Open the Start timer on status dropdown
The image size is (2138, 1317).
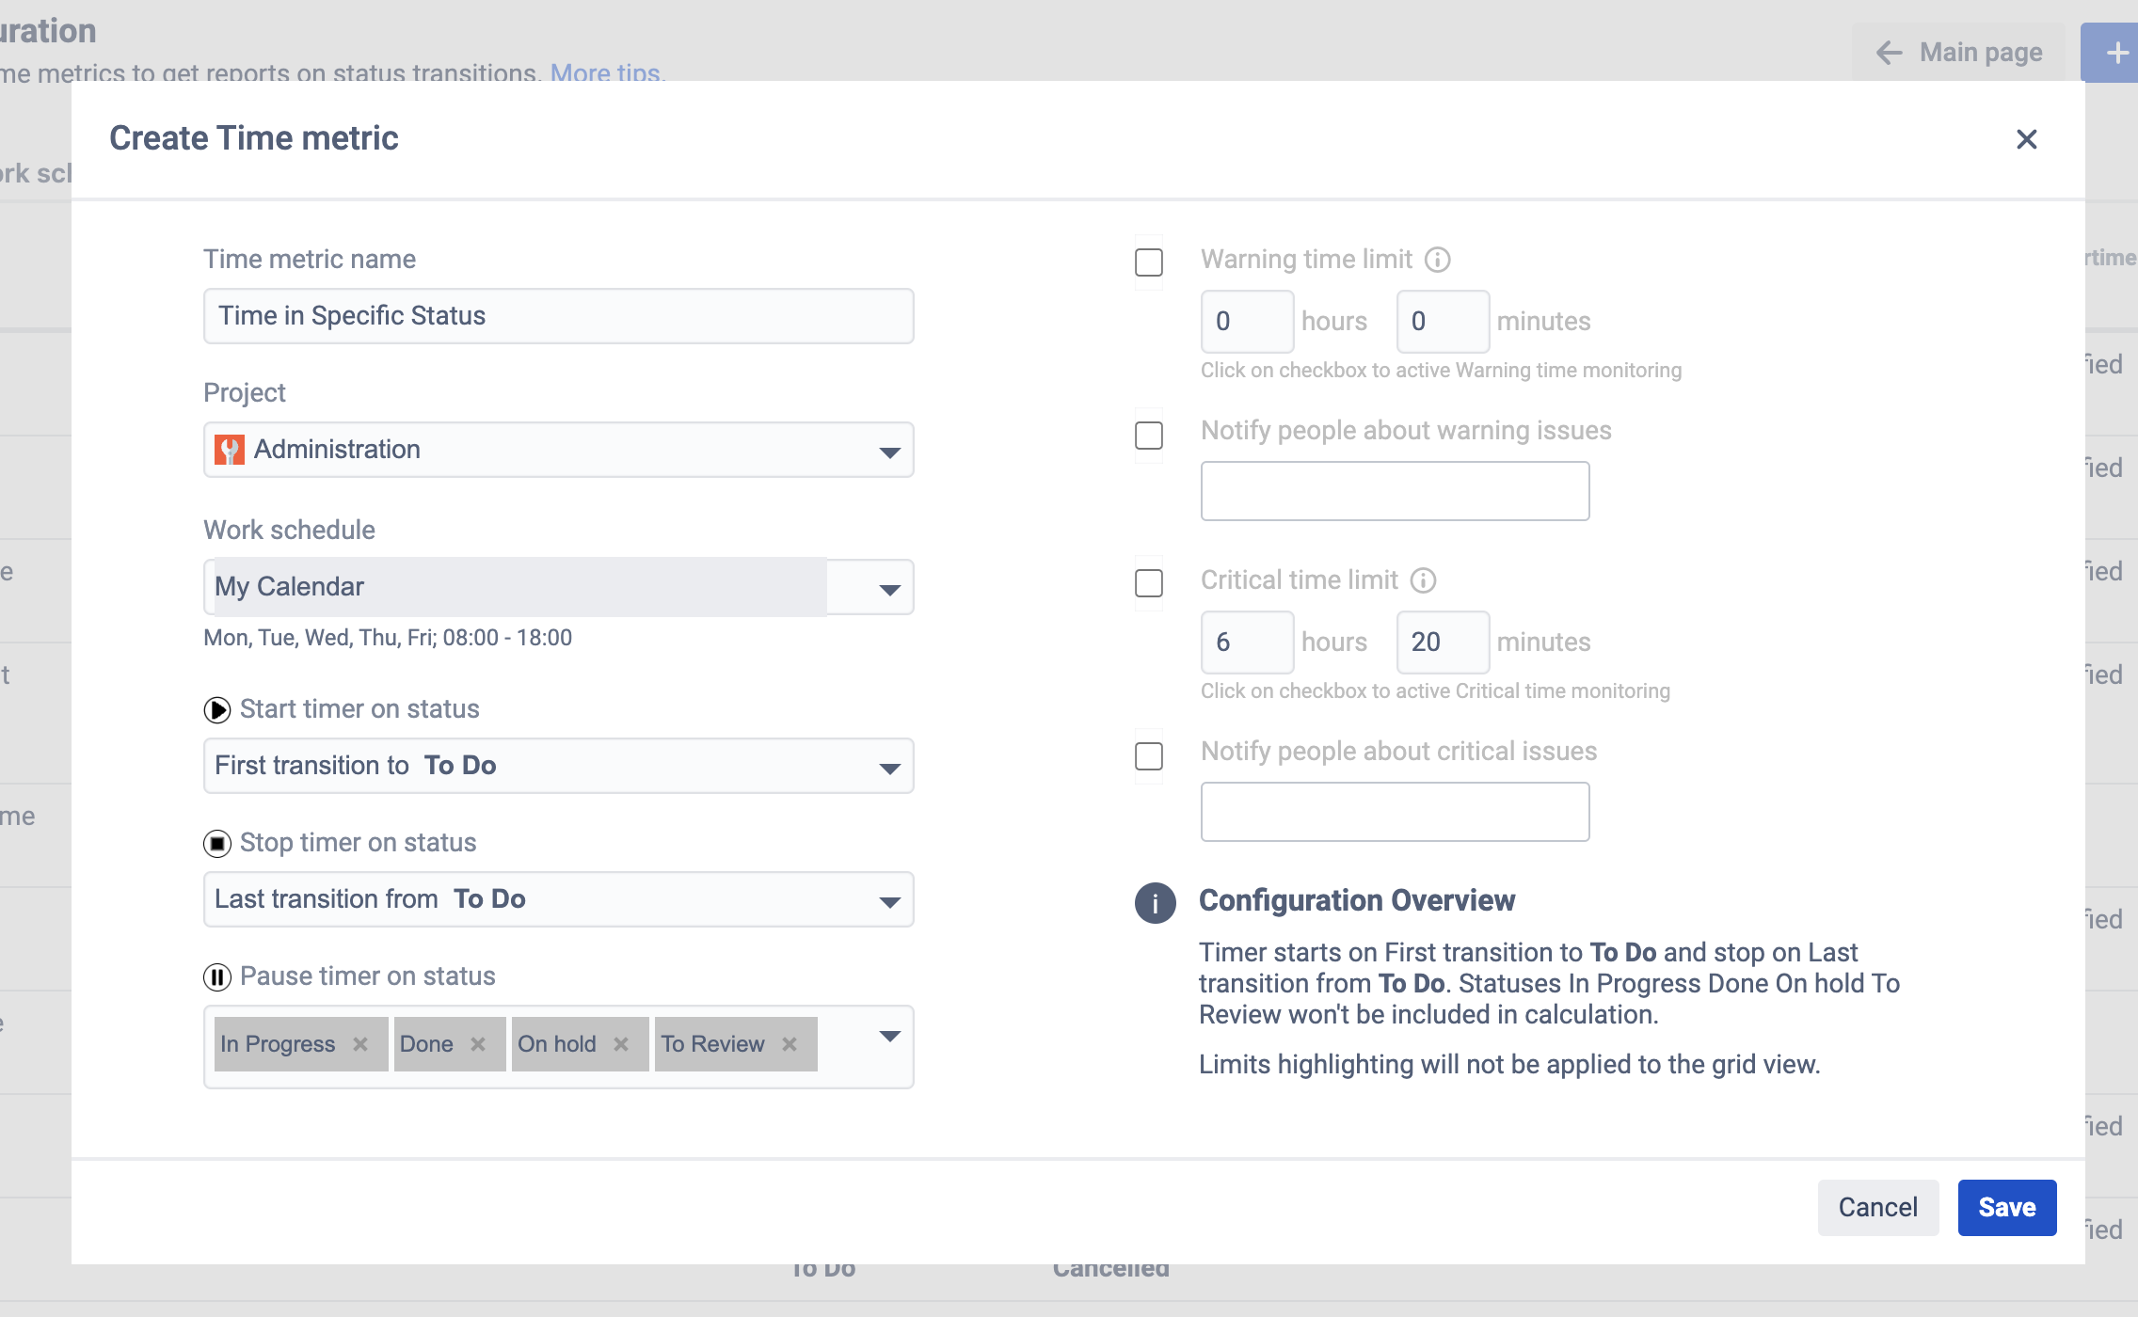tap(558, 766)
